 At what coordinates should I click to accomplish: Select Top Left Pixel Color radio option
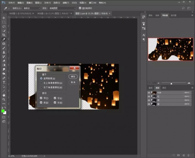tap(41, 83)
